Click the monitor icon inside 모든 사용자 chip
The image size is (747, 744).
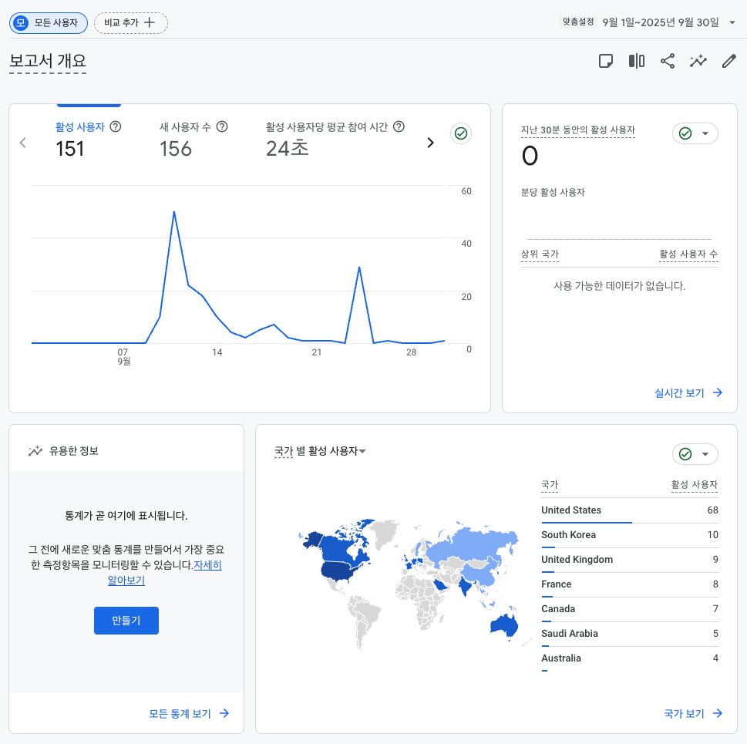(19, 23)
